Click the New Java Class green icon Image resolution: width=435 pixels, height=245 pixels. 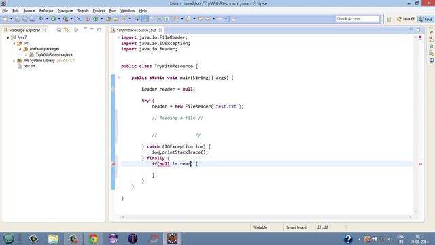pyautogui.click(x=96, y=19)
